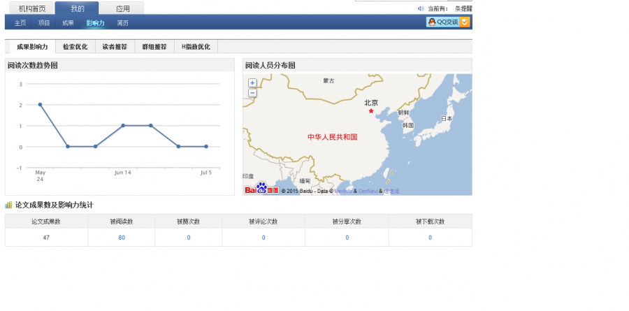Click the 条提醒 reminder text
This screenshot has height=311, width=629.
(463, 8)
